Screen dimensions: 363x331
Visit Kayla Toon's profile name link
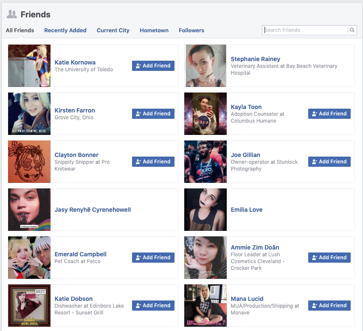(x=246, y=107)
